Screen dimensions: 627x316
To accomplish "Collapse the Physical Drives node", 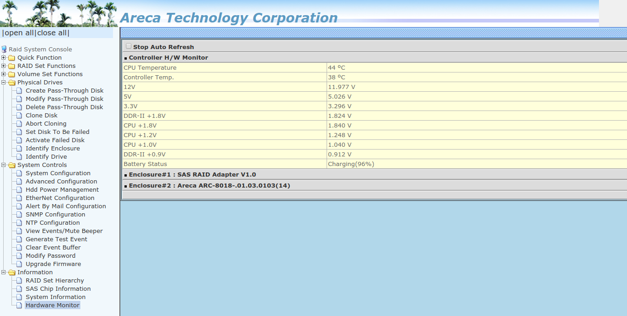I will [x=4, y=83].
